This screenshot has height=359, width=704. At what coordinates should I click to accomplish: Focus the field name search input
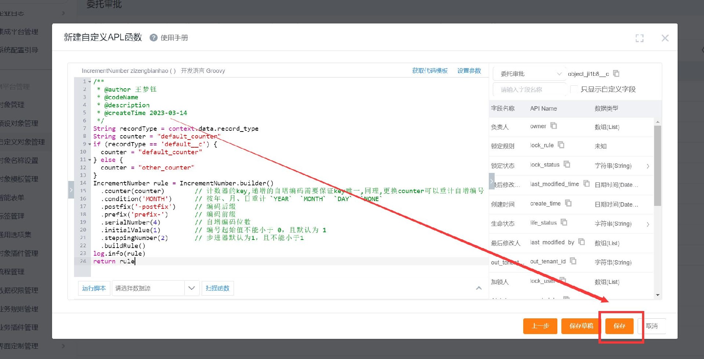pos(529,90)
